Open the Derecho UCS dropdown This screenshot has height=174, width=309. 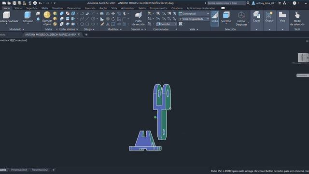(x=167, y=24)
